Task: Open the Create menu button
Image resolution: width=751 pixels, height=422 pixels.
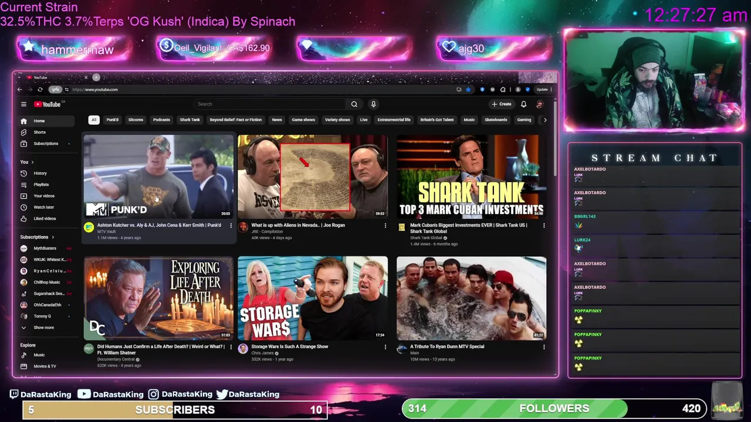Action: click(x=502, y=104)
